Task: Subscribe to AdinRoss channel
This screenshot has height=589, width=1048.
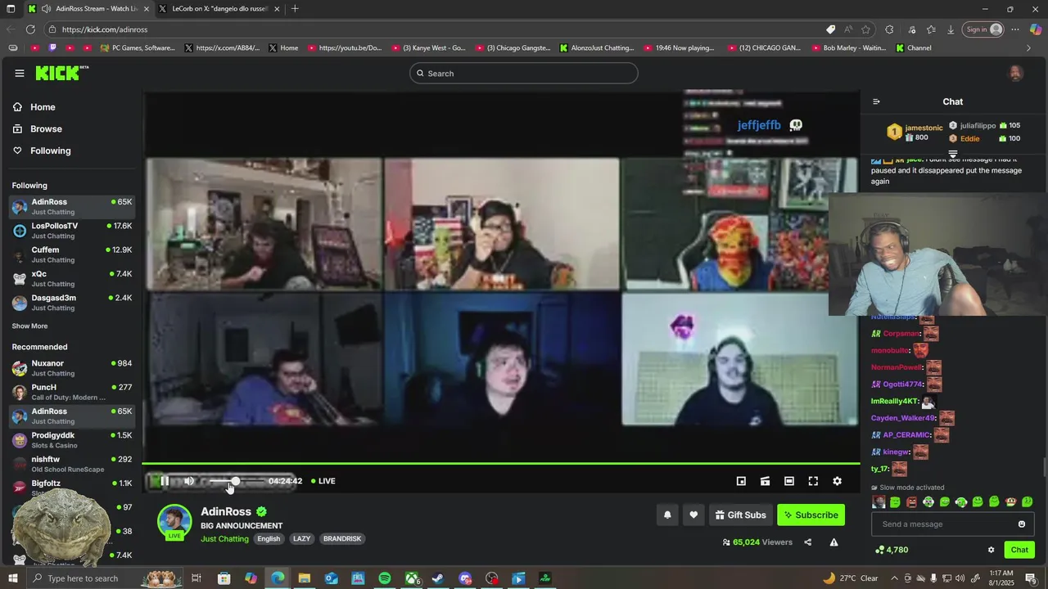Action: pyautogui.click(x=811, y=515)
